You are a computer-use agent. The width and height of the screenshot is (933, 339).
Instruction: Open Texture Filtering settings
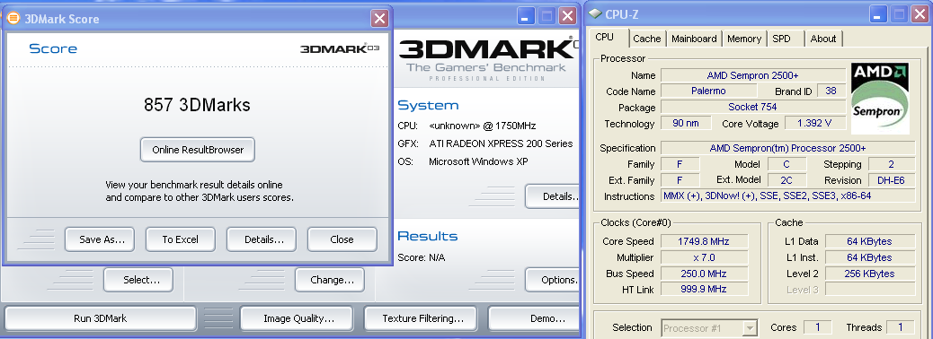[x=421, y=318]
